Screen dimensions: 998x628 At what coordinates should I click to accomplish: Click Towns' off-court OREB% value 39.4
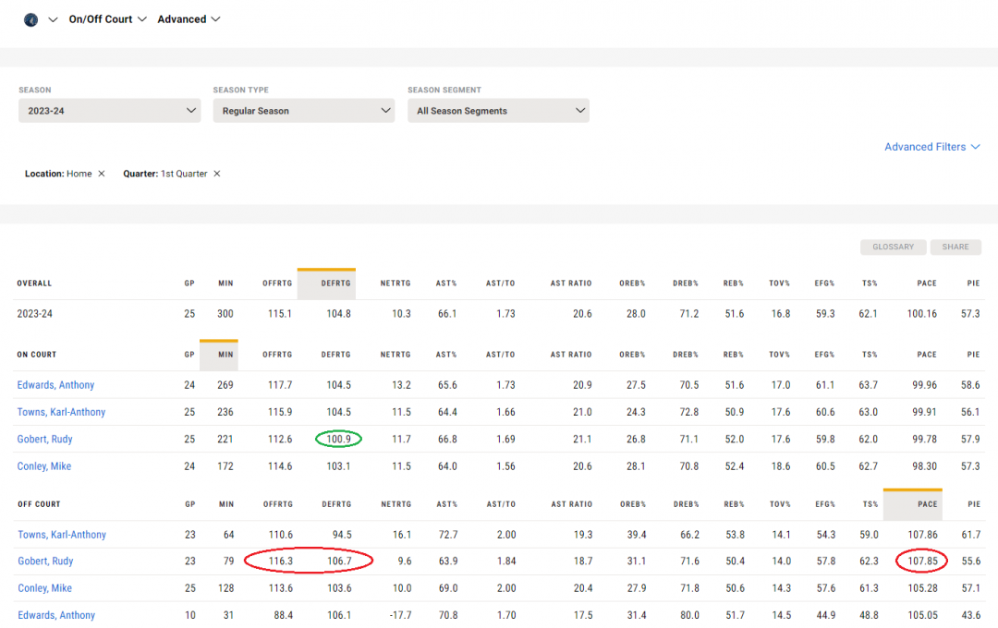pos(637,535)
